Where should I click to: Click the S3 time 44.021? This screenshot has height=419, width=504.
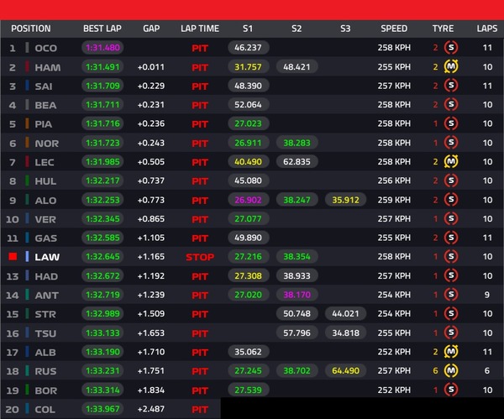point(345,313)
